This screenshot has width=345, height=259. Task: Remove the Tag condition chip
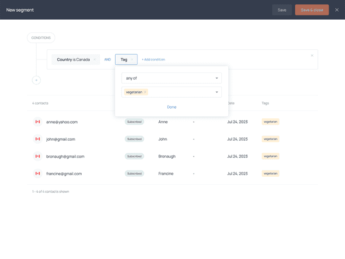tap(132, 59)
